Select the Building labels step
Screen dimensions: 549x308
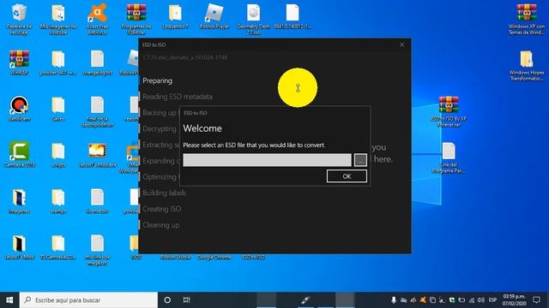pyautogui.click(x=164, y=192)
